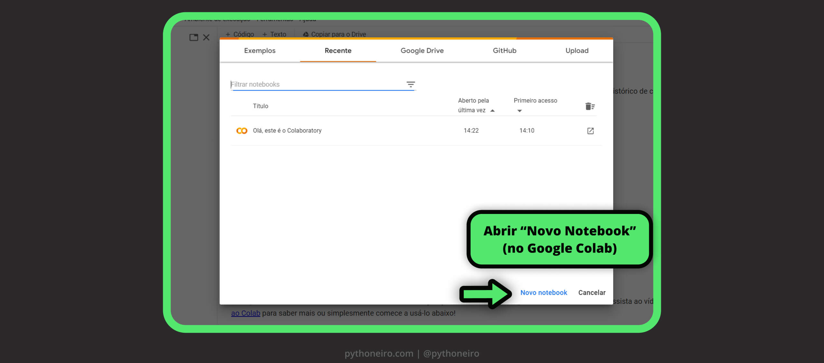
Task: Follow the ao Colab link
Action: click(246, 313)
